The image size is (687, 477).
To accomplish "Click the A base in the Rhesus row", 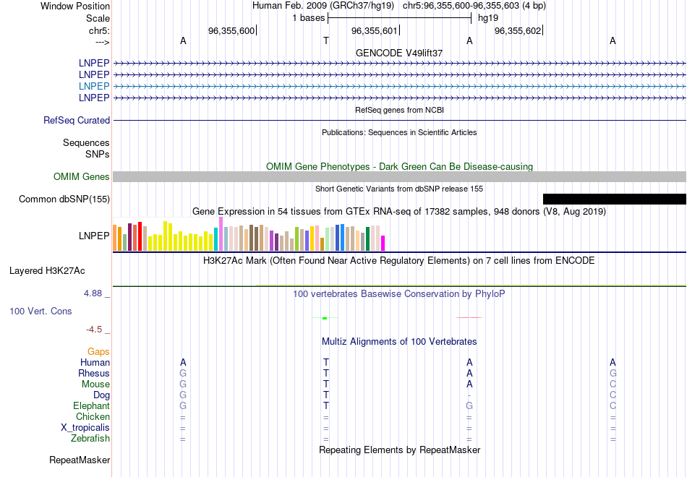I will tap(469, 373).
